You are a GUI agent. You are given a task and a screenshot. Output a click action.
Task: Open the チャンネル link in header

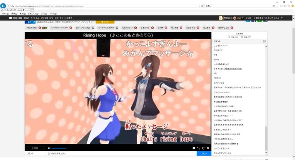[x=35, y=18]
